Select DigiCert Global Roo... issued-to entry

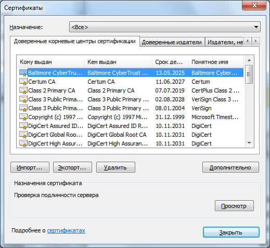click(55, 135)
